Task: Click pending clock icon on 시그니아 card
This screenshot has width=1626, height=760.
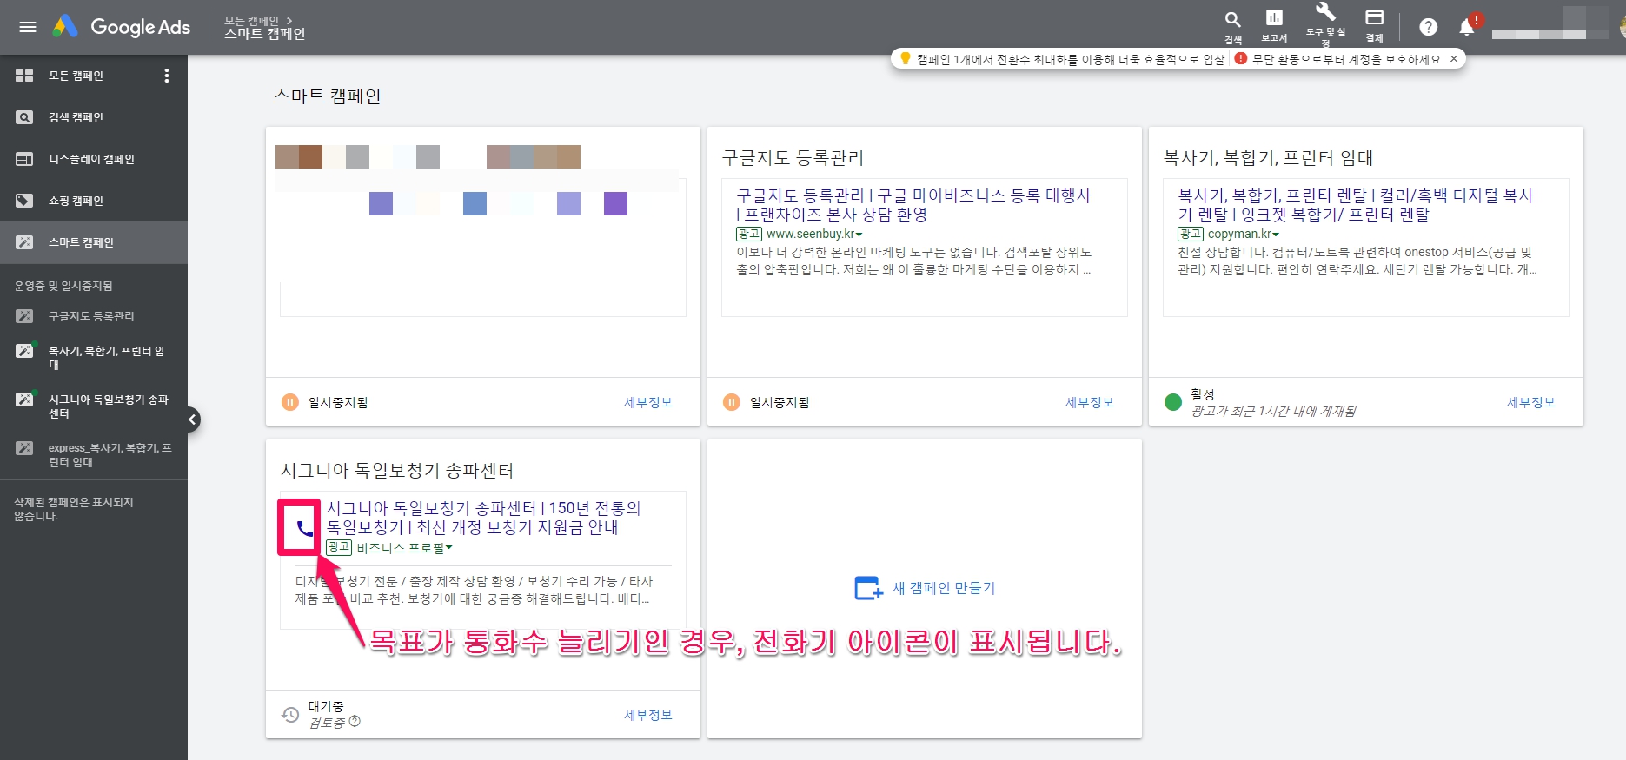Action: (290, 715)
